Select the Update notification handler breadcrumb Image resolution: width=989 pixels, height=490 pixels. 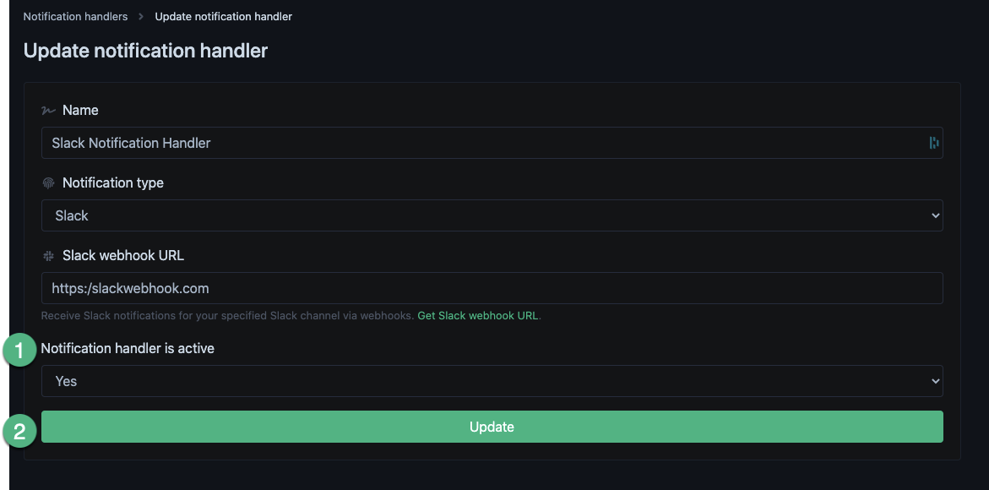223,17
